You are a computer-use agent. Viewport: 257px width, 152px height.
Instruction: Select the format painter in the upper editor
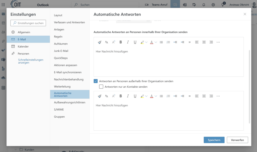pyautogui.click(x=99, y=42)
